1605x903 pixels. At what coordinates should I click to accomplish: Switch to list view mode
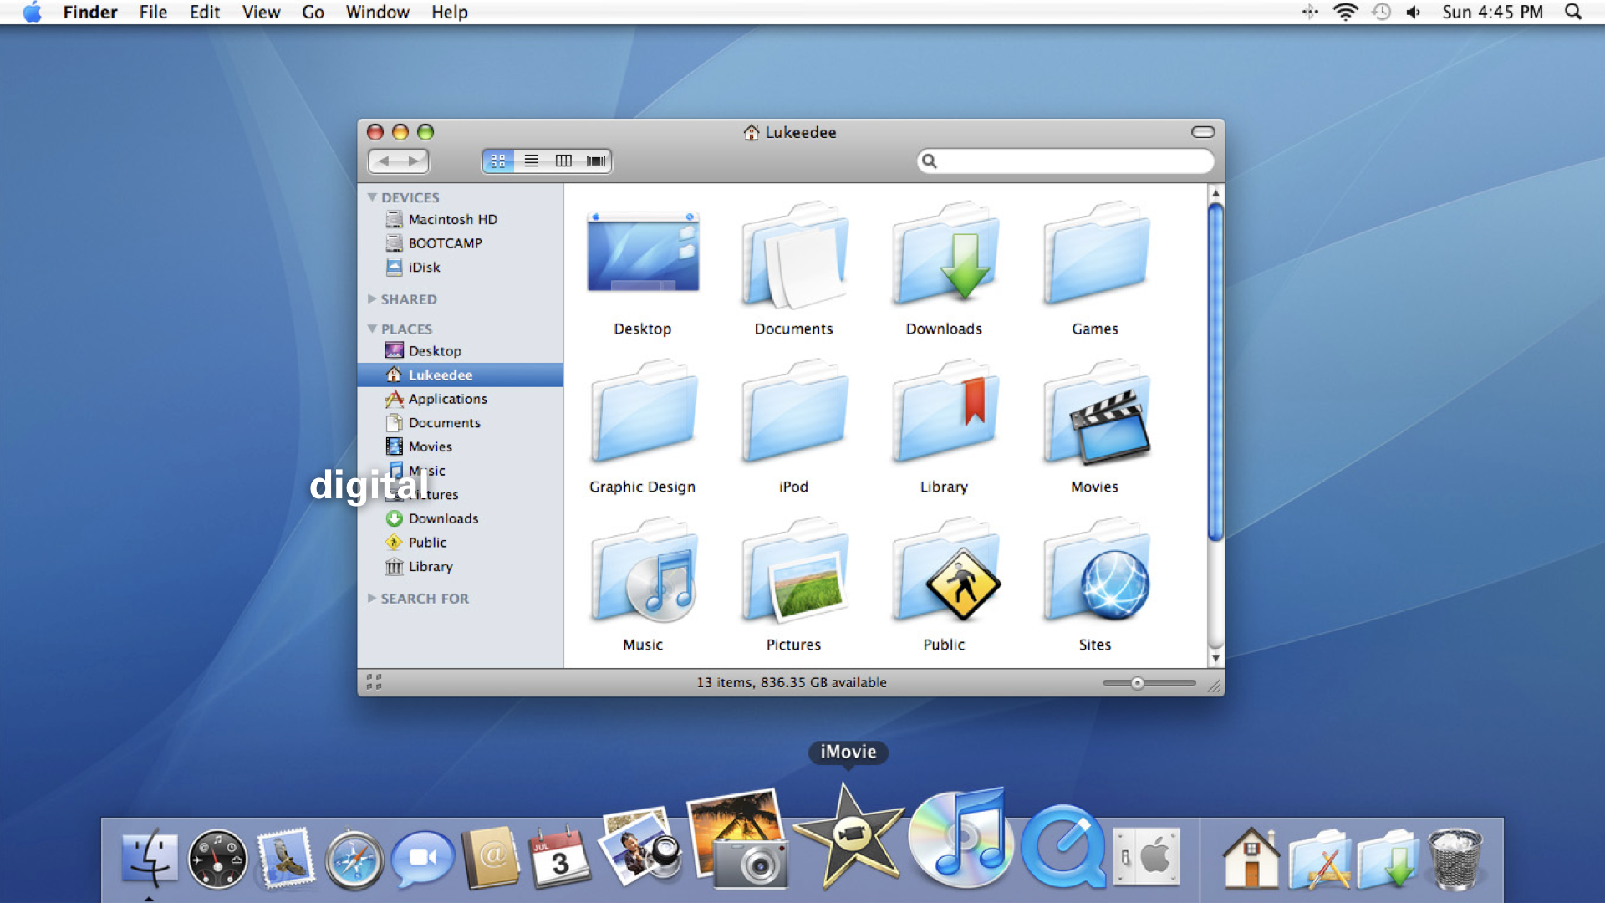(528, 160)
